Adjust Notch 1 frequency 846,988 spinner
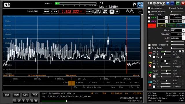185x104 pixels. click(x=183, y=18)
